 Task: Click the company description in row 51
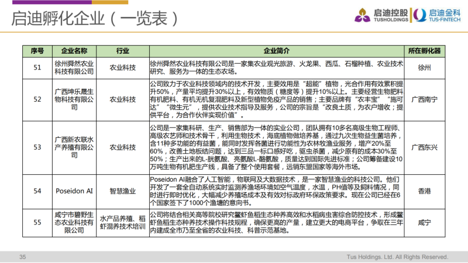277,68
